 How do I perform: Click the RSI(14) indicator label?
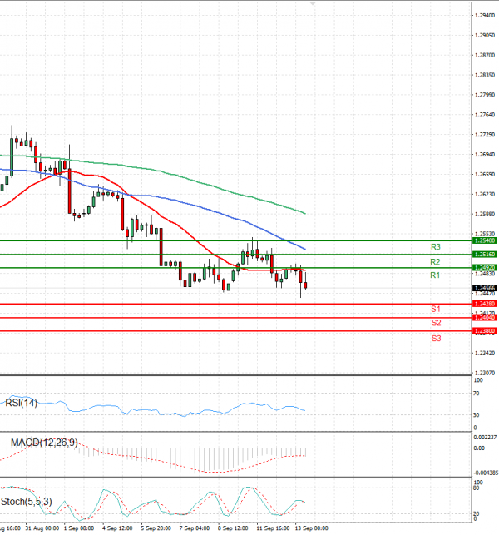pyautogui.click(x=21, y=403)
